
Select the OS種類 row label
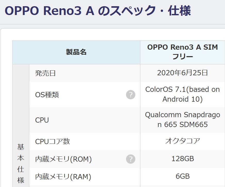click(x=47, y=95)
